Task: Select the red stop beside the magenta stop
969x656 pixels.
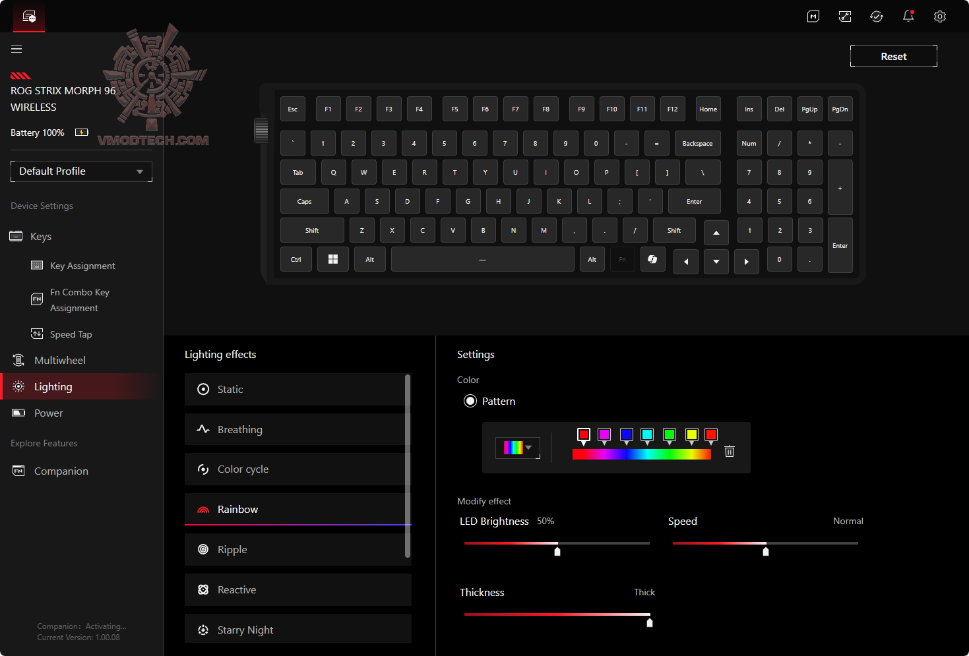Action: (584, 434)
